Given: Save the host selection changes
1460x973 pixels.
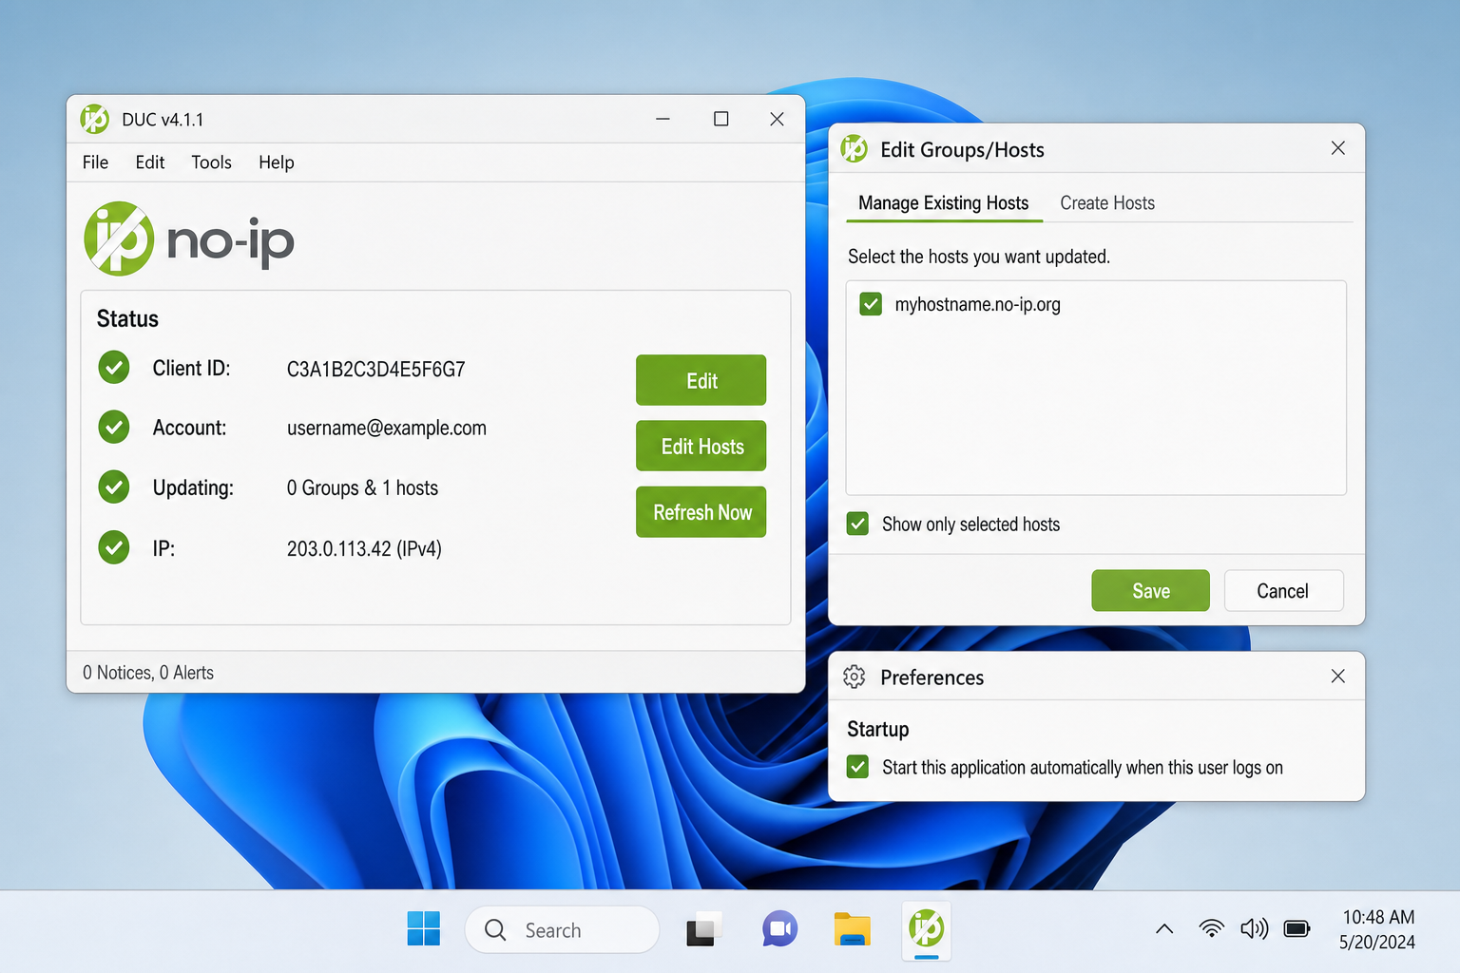Looking at the screenshot, I should pos(1150,591).
